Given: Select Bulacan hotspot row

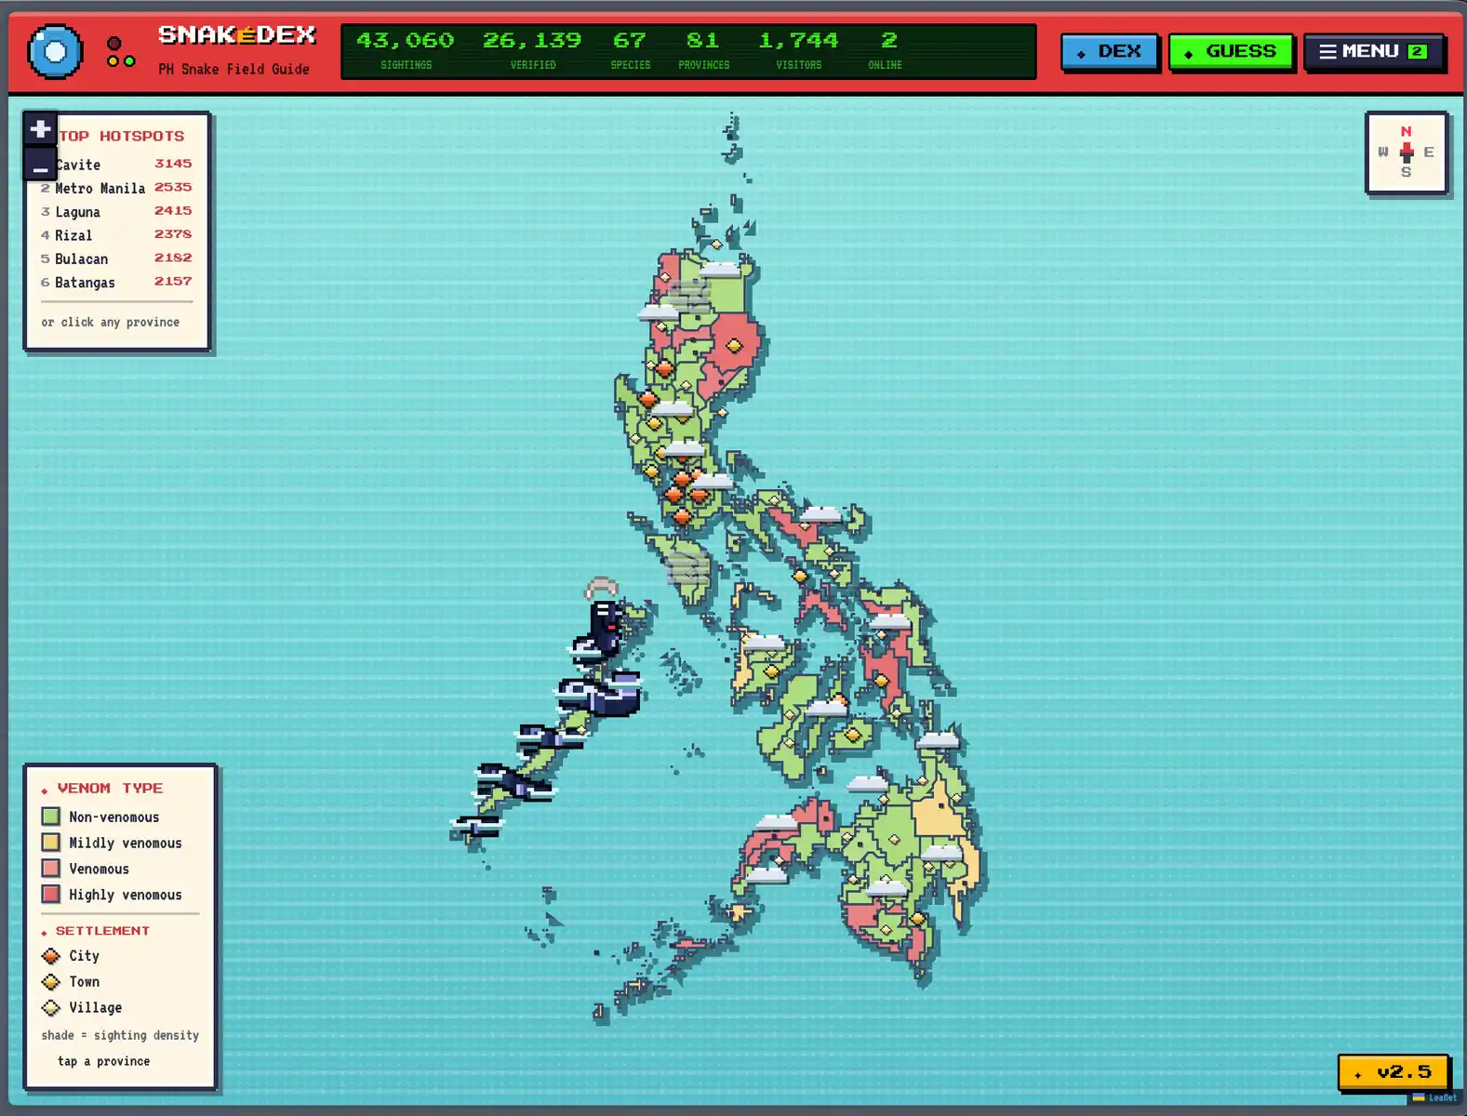Looking at the screenshot, I should [116, 259].
